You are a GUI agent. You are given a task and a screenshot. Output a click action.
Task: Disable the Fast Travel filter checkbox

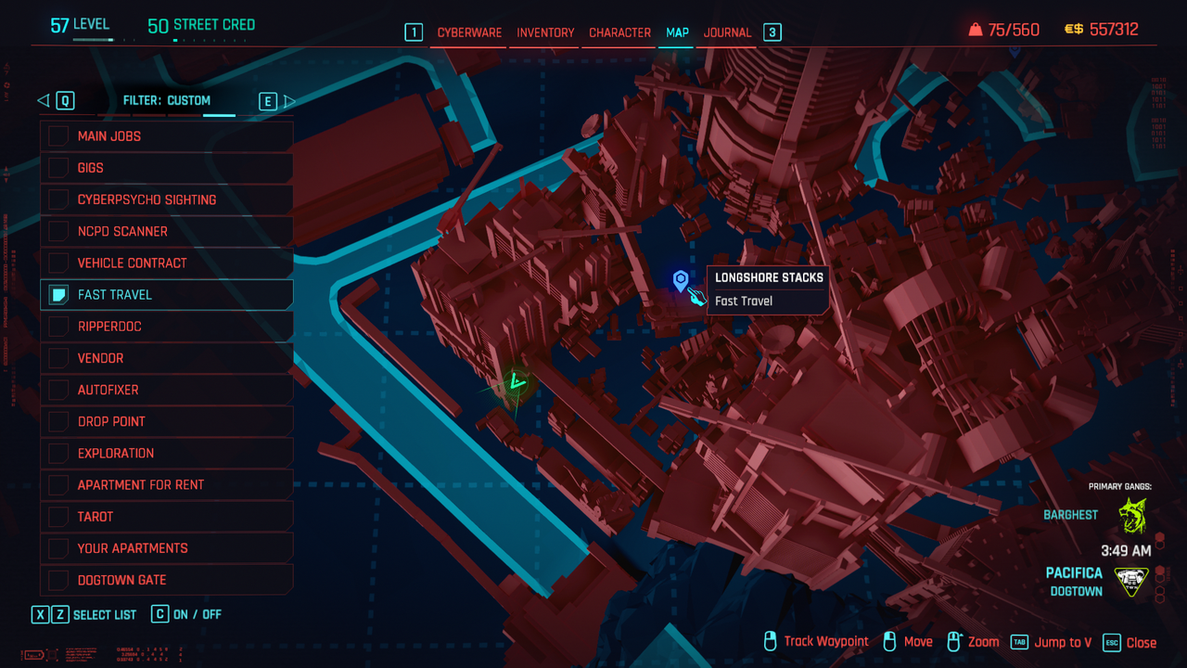(58, 295)
